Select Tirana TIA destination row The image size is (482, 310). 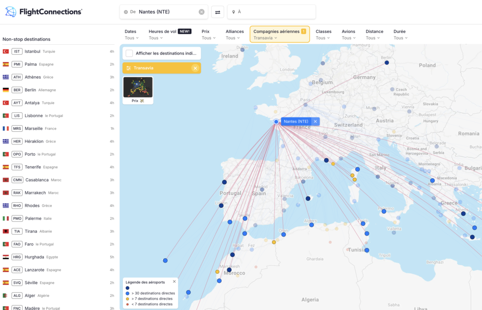[58, 231]
